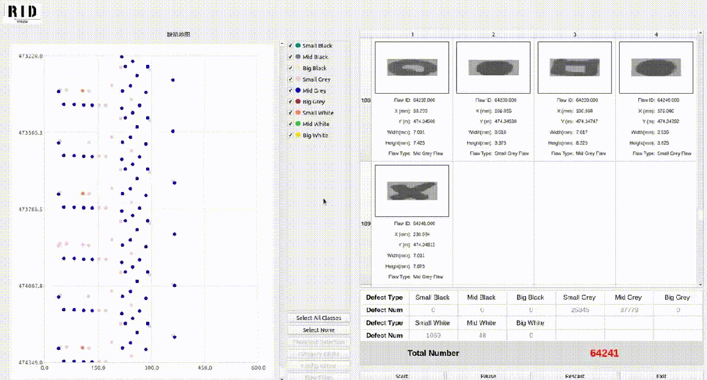
Task: Open the flaw thumbnail with ID 64241
Action: click(411, 191)
